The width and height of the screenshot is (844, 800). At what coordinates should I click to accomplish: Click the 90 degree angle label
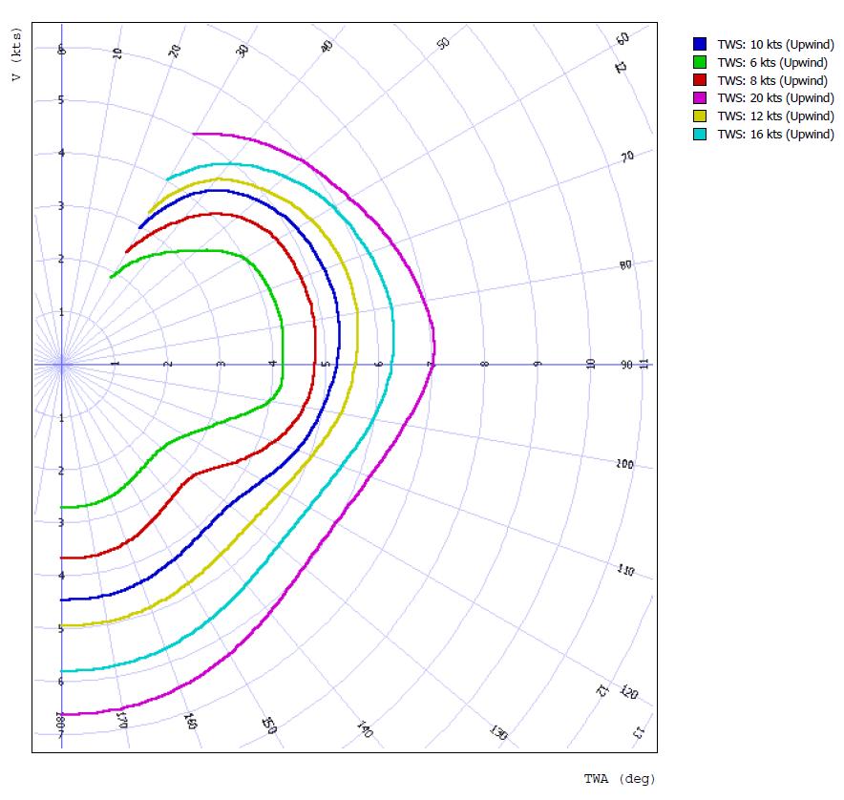626,365
